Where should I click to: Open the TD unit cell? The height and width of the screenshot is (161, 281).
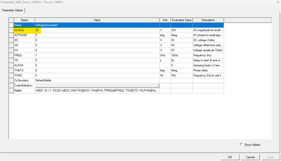(x=165, y=60)
